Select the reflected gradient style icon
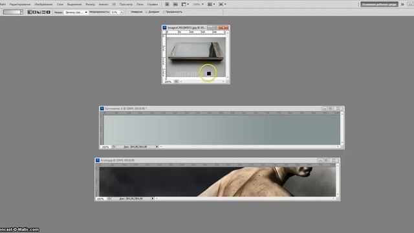This screenshot has width=414, height=233. coord(43,12)
